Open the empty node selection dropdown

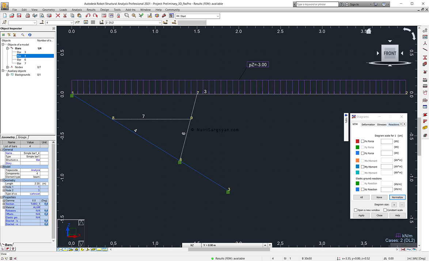[22, 23]
